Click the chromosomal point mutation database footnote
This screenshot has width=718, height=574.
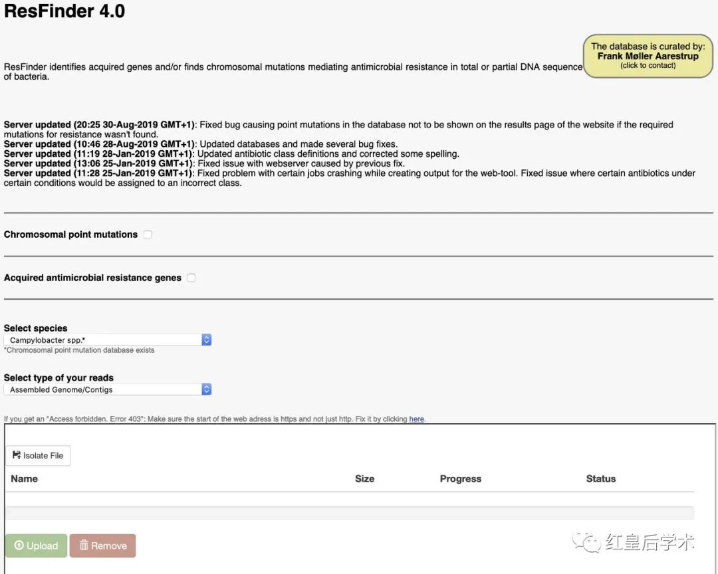coord(79,350)
